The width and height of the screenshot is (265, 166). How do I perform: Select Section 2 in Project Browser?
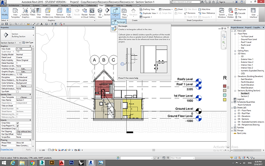tap(245, 97)
